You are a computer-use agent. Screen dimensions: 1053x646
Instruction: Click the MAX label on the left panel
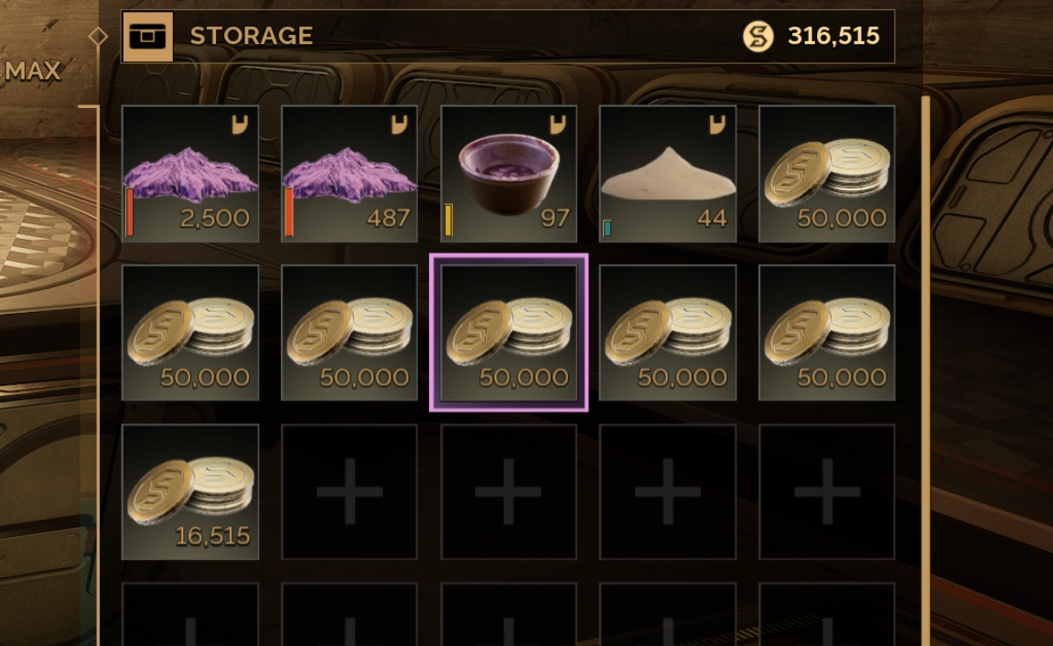click(x=32, y=71)
